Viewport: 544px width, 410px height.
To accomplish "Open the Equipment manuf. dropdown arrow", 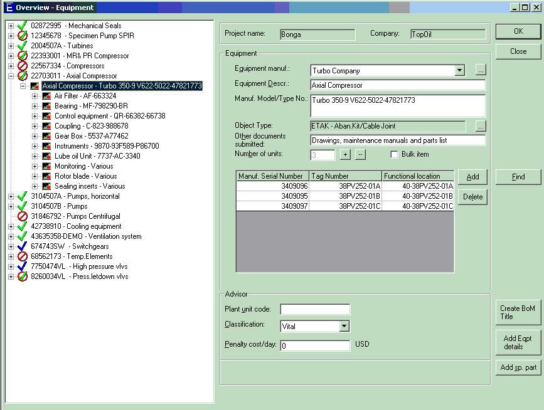I will [x=459, y=70].
